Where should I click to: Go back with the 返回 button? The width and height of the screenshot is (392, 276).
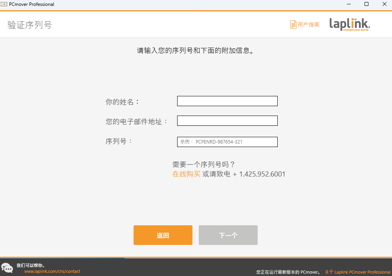click(x=163, y=235)
